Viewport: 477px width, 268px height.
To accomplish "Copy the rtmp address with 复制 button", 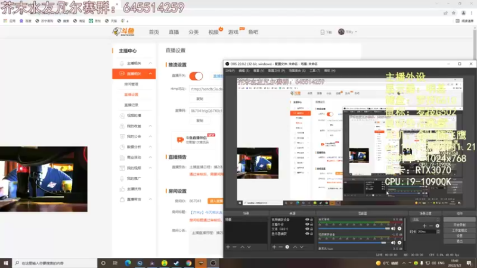I will [x=200, y=99].
